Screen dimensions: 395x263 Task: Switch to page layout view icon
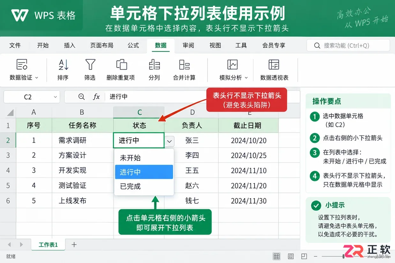point(291,256)
